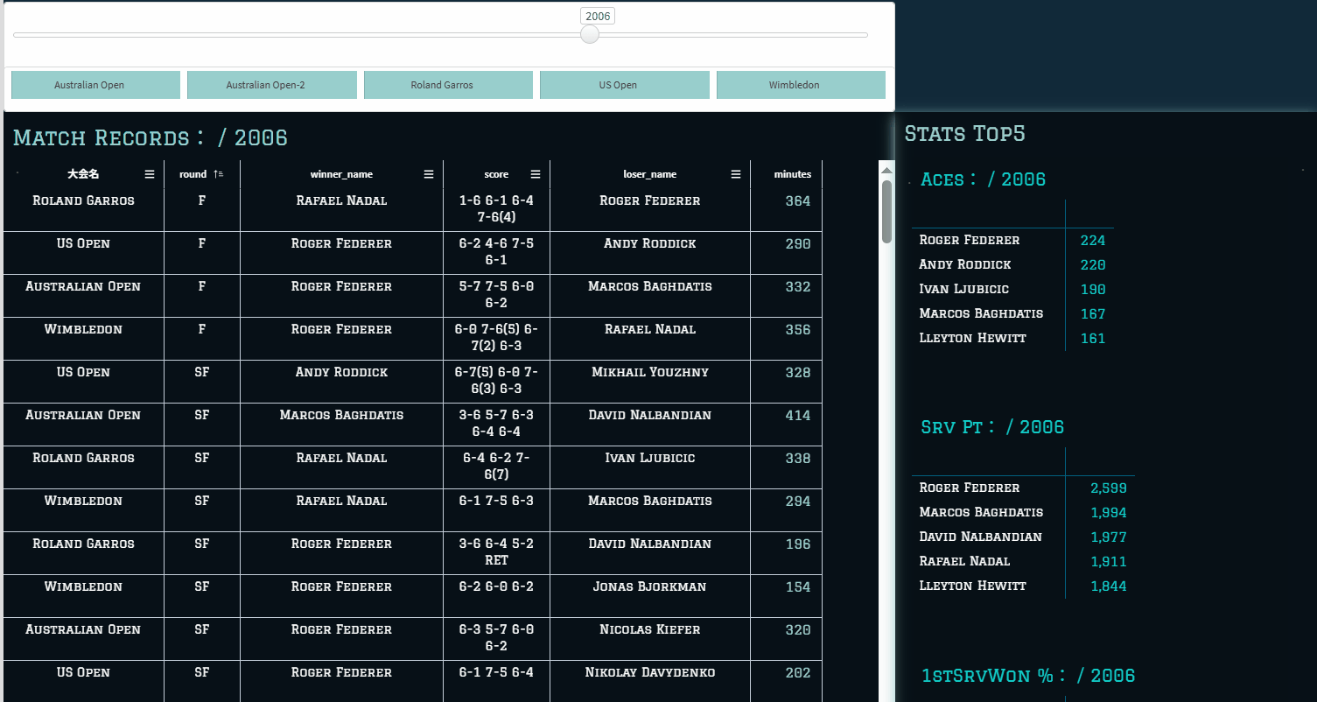Viewport: 1317px width, 702px height.
Task: Click winner Marcos Baghdatis in Australian Open SF row
Action: [x=341, y=425]
